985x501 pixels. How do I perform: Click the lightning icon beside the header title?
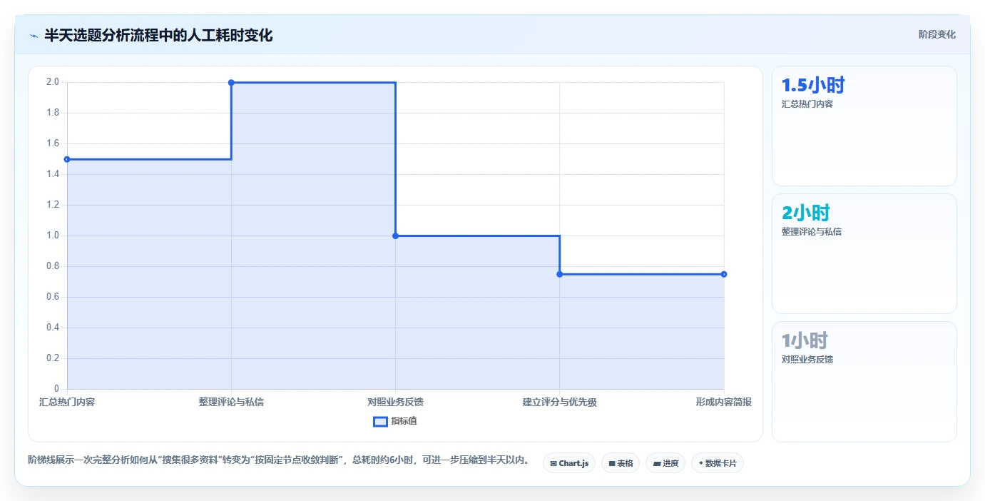pyautogui.click(x=34, y=35)
